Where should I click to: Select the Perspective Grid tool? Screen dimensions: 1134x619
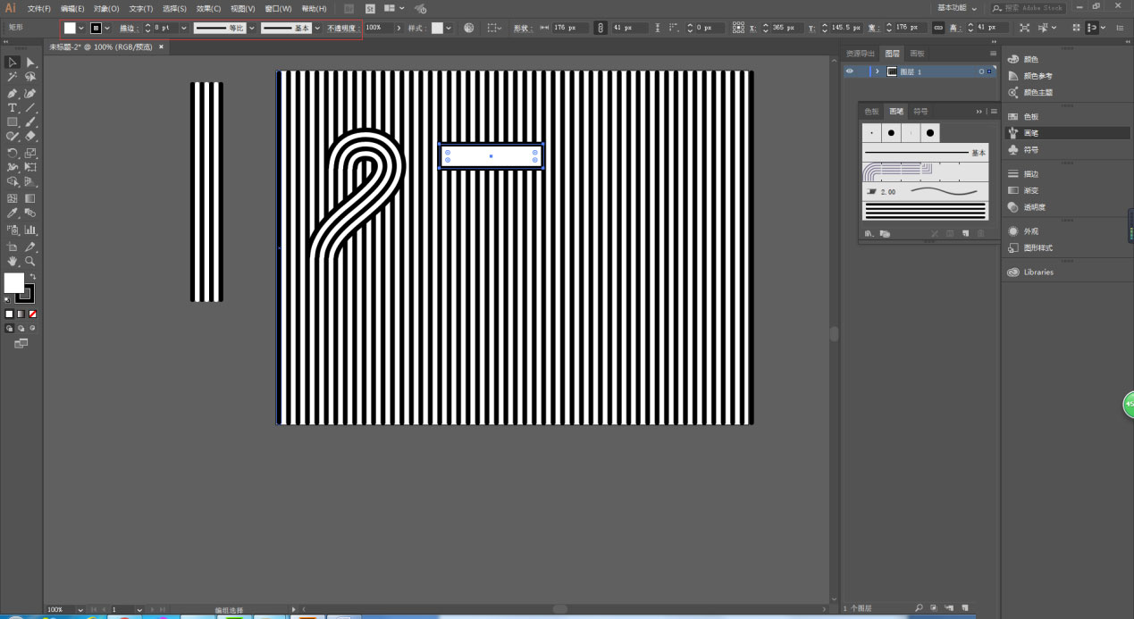(30, 181)
